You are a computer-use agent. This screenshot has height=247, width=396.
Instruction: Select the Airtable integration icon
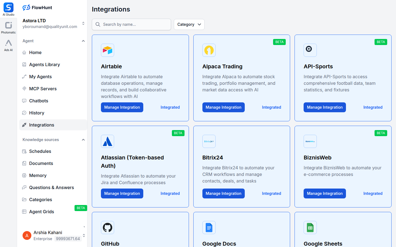coord(107,50)
